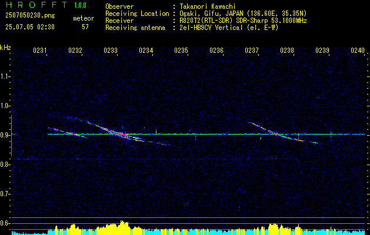Click the meteor count value 57

(85, 27)
